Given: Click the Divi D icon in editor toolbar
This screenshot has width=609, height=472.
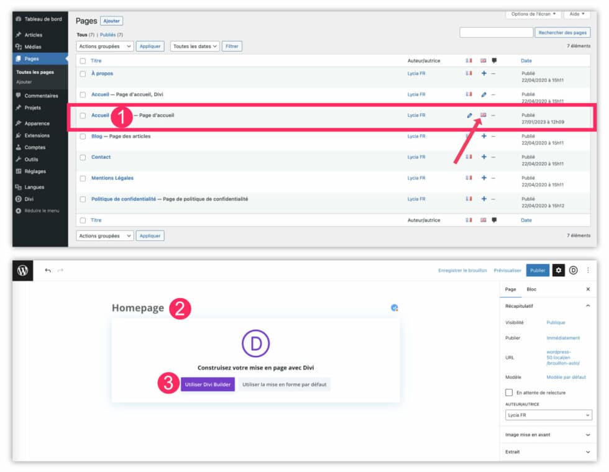Looking at the screenshot, I should click(x=573, y=270).
